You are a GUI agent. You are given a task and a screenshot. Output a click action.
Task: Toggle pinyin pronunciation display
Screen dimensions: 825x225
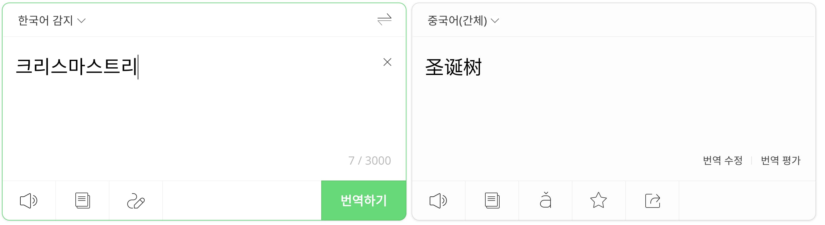(545, 200)
